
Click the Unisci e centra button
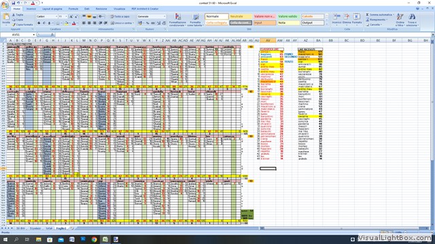point(121,23)
